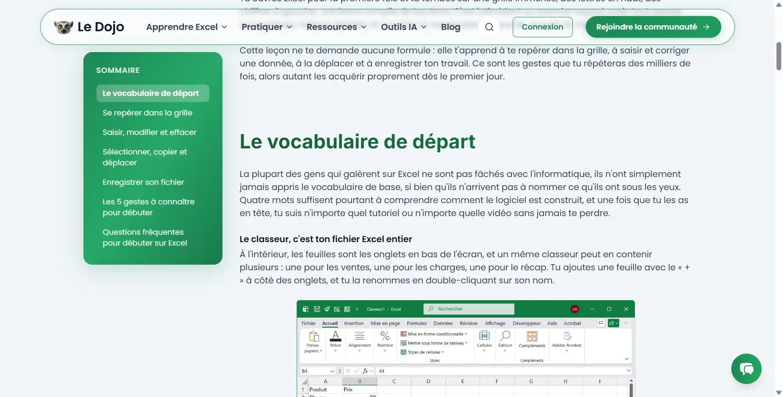
Task: Jump to Les 5 gestes à connaître
Action: point(149,207)
